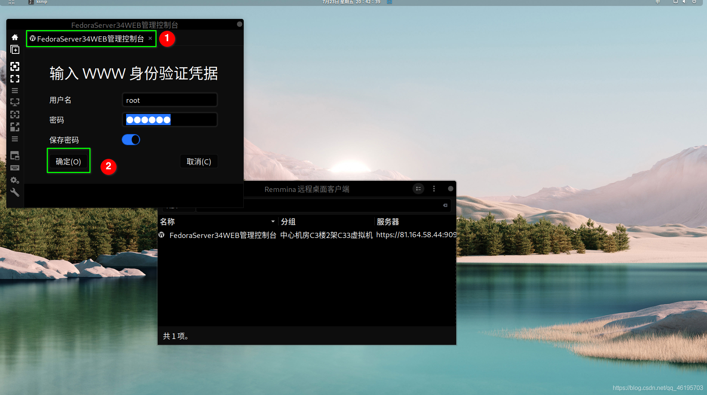Open the Remmina home icon in the sidebar

point(15,37)
